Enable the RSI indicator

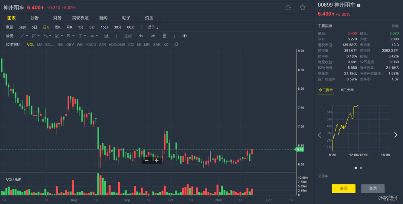pyautogui.click(x=60, y=44)
